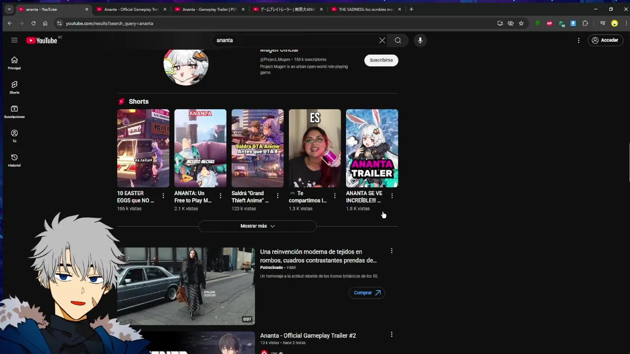Image resolution: width=630 pixels, height=354 pixels.
Task: Click the install app icon
Action: [x=500, y=23]
